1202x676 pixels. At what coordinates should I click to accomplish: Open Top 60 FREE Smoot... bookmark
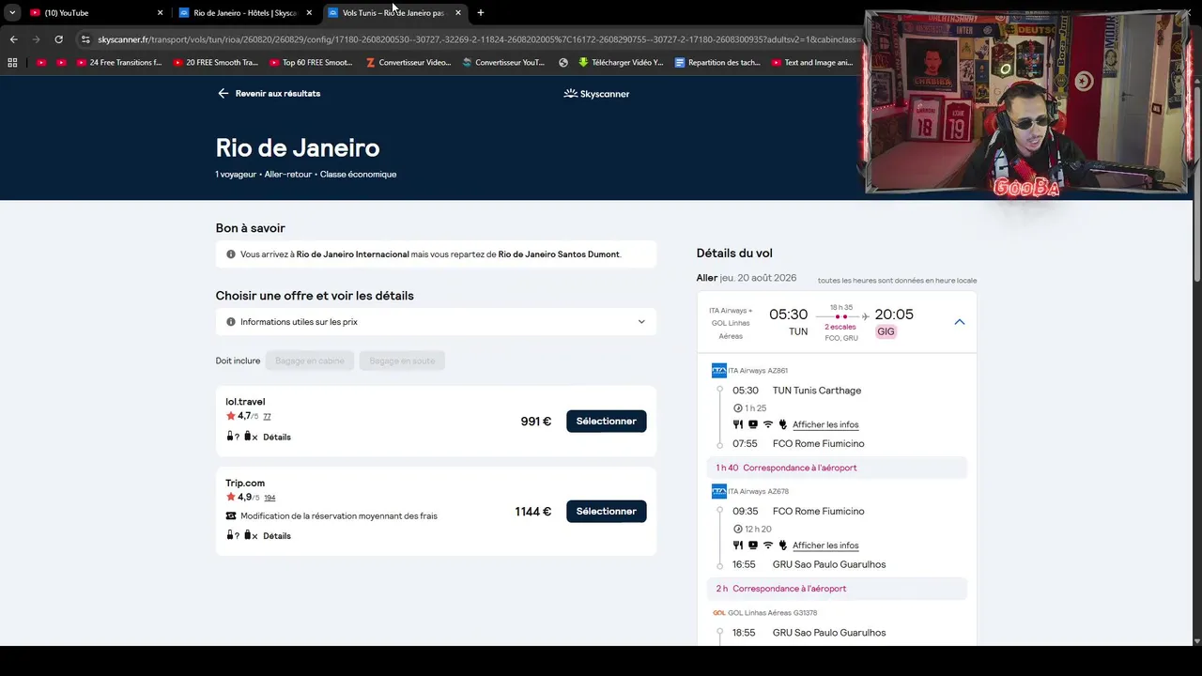(311, 63)
